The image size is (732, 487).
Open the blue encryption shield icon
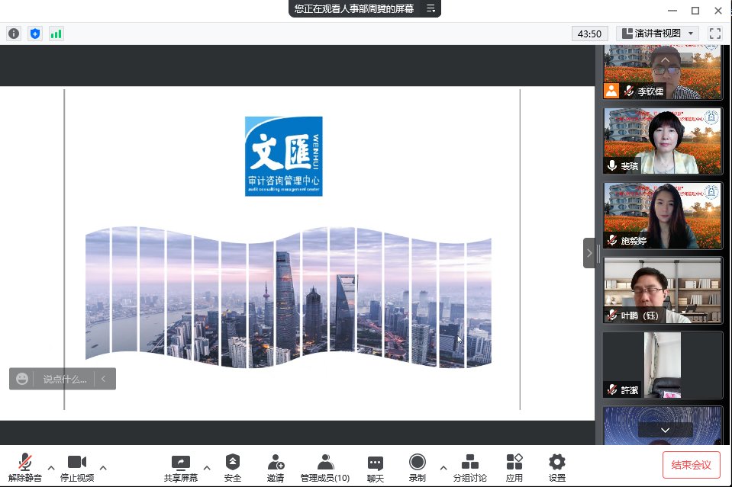point(34,34)
